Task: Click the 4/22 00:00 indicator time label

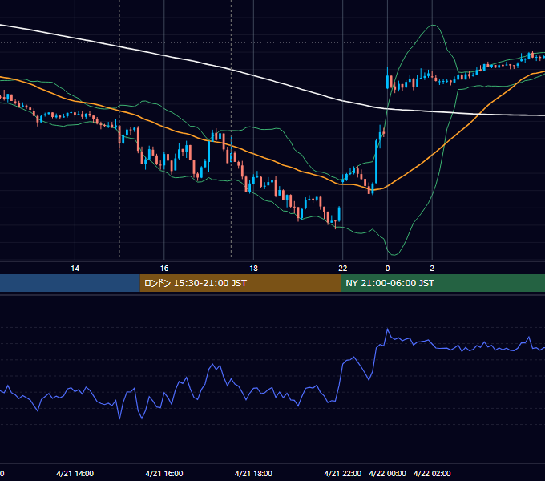Action: [387, 473]
